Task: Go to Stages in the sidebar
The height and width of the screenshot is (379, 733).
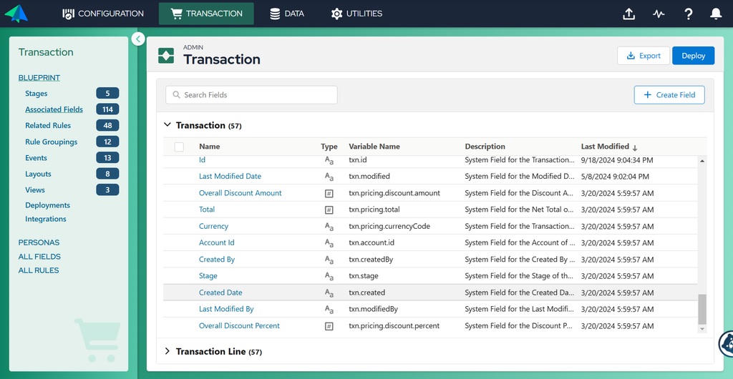Action: point(36,94)
